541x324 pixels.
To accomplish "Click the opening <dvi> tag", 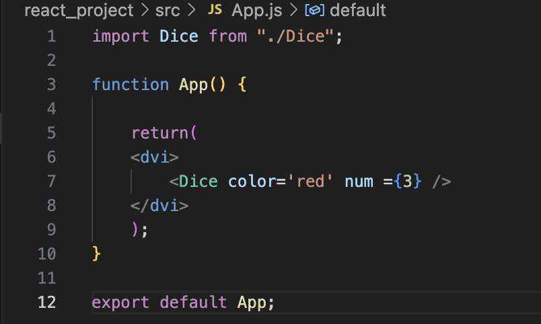I will pos(155,157).
